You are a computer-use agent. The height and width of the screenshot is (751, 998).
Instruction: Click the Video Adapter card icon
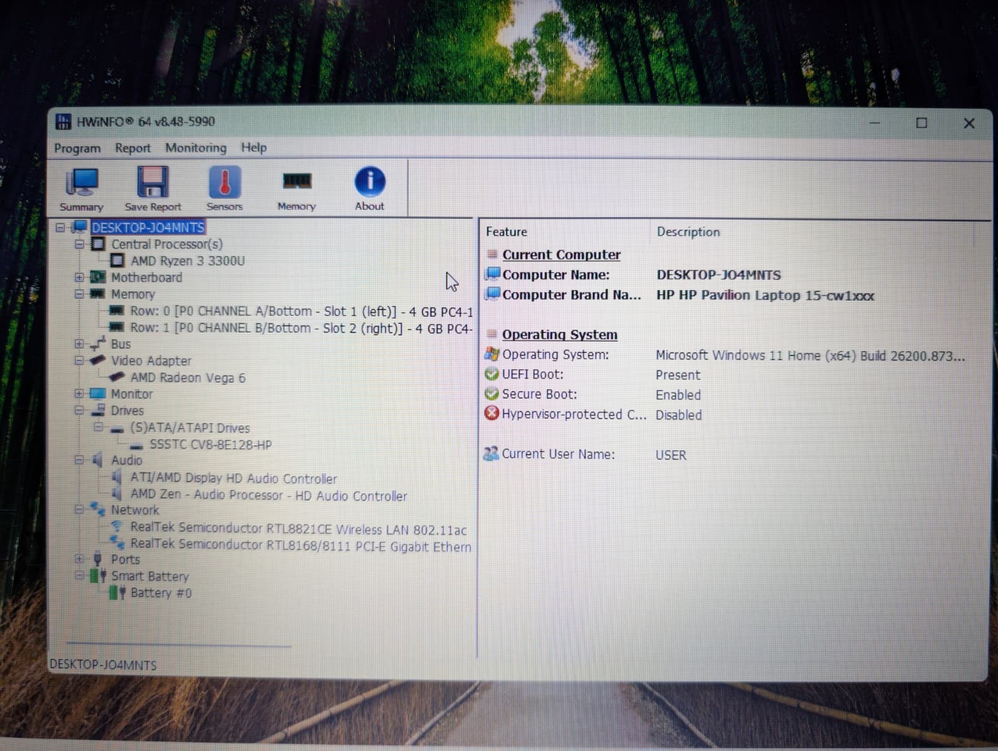(98, 360)
